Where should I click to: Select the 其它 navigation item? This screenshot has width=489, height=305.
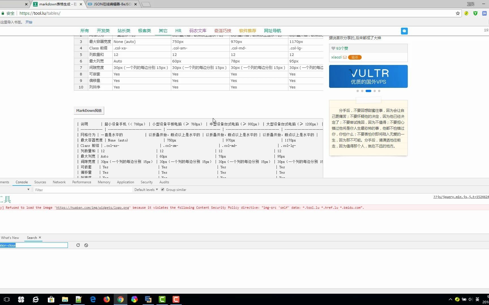tap(163, 31)
